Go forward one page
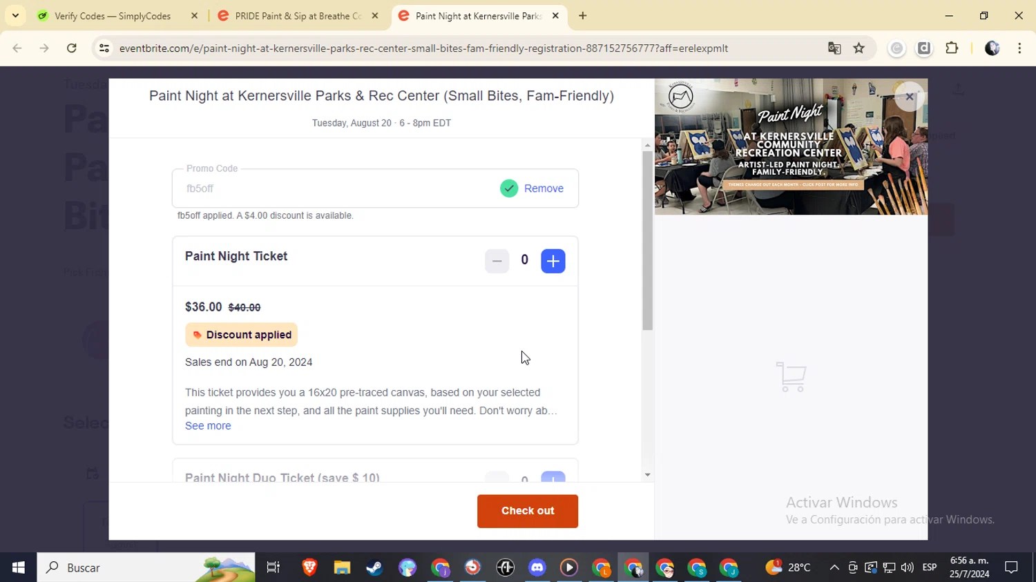 [44, 48]
